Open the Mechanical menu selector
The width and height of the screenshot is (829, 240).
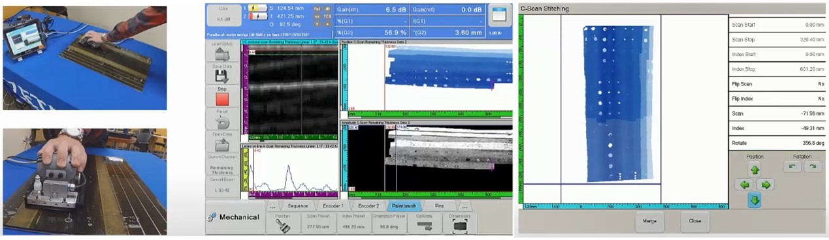[x=235, y=217]
